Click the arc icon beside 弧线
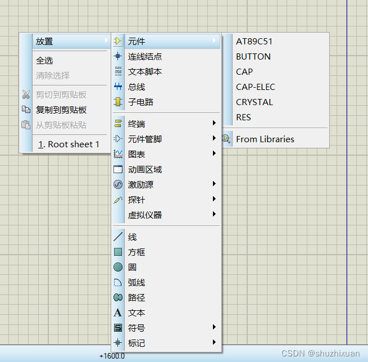This screenshot has height=362, width=368. pyautogui.click(x=118, y=282)
